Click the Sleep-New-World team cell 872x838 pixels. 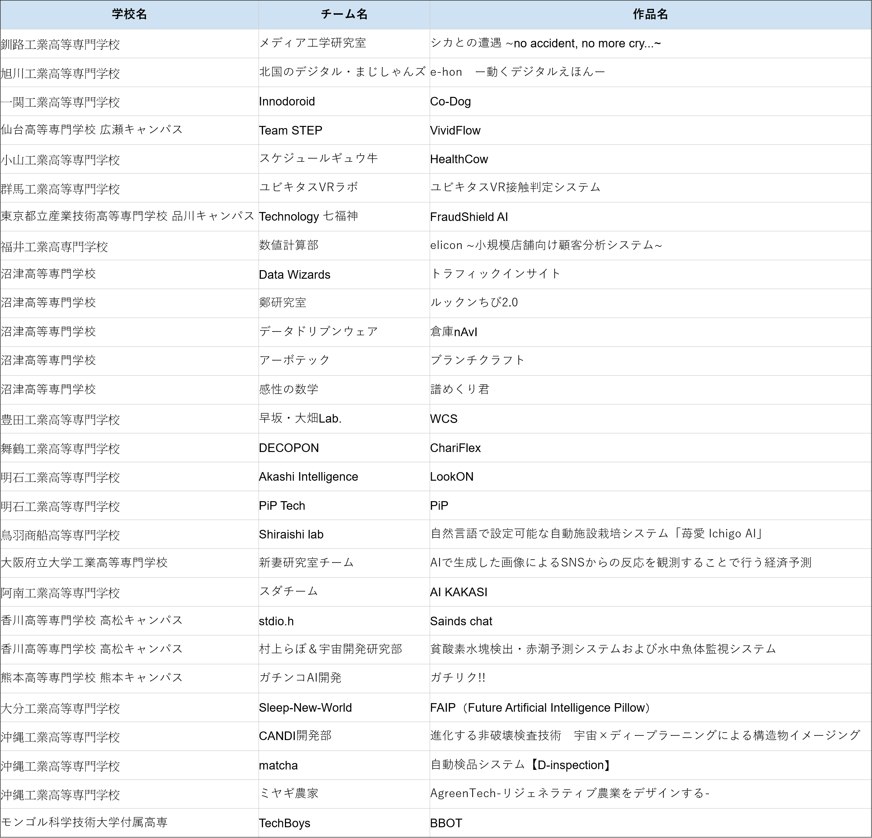point(305,708)
